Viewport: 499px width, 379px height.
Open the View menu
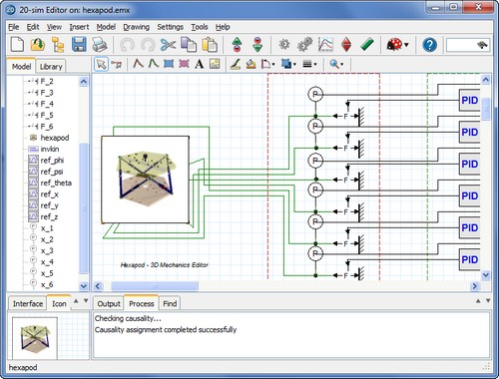pyautogui.click(x=54, y=27)
